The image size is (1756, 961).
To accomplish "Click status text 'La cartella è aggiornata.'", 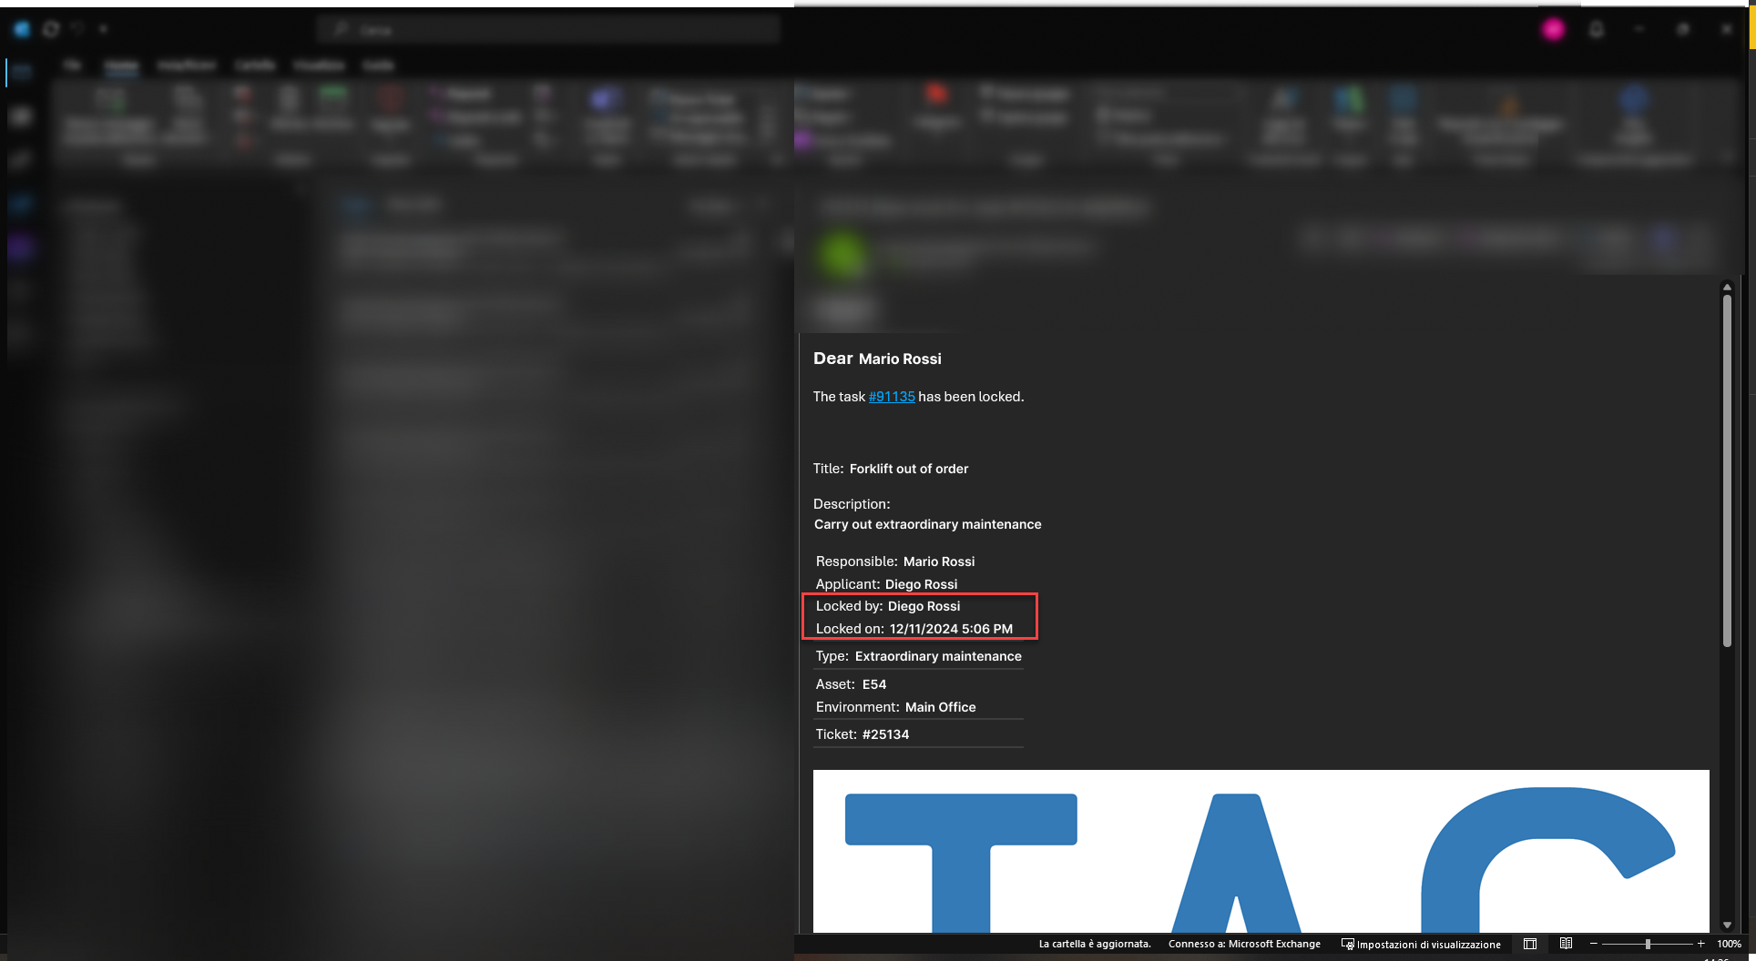I will (x=1095, y=944).
